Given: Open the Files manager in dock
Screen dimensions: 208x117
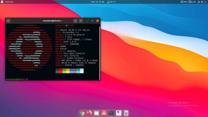Looking at the screenshot, I should [x=96, y=113].
